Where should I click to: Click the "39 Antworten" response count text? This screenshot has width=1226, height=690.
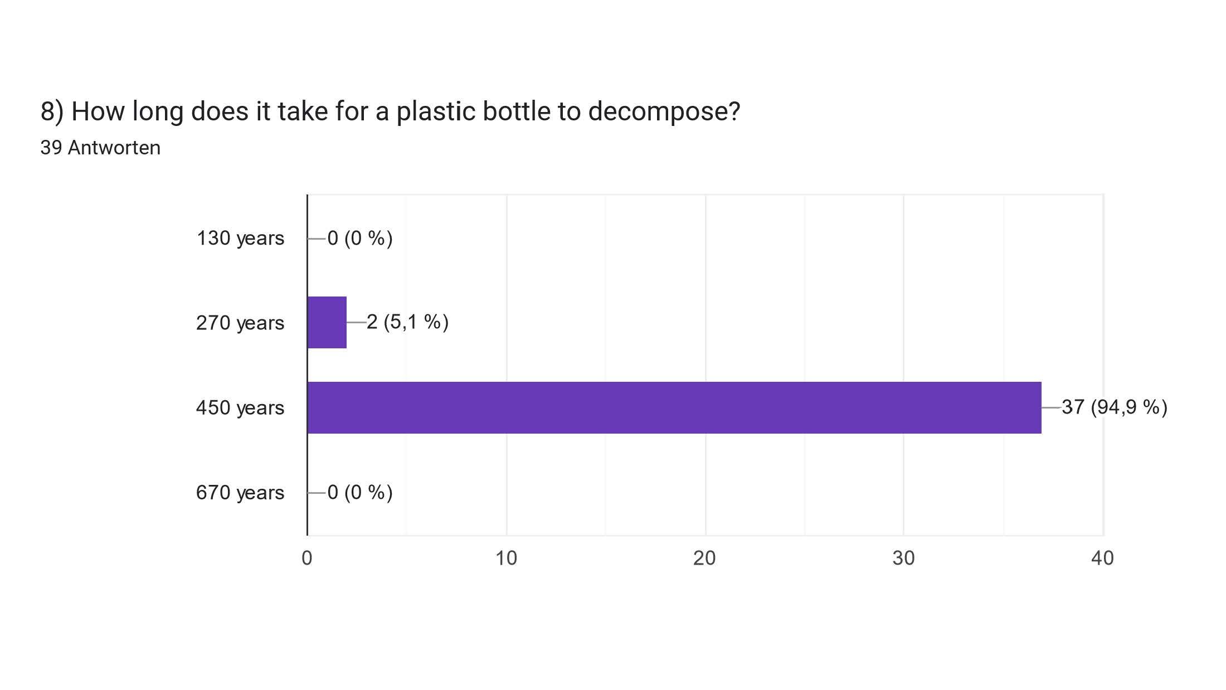(x=100, y=148)
